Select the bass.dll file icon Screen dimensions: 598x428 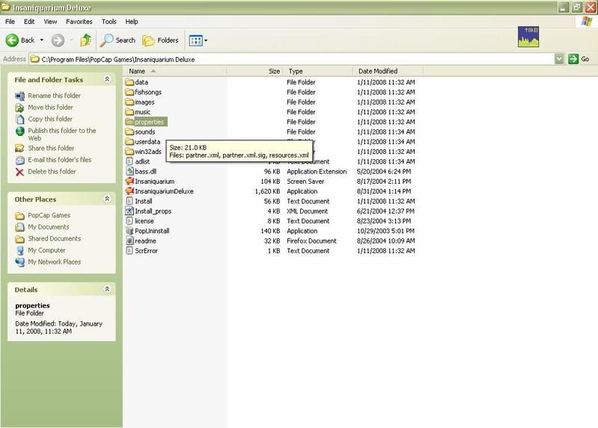tap(129, 171)
